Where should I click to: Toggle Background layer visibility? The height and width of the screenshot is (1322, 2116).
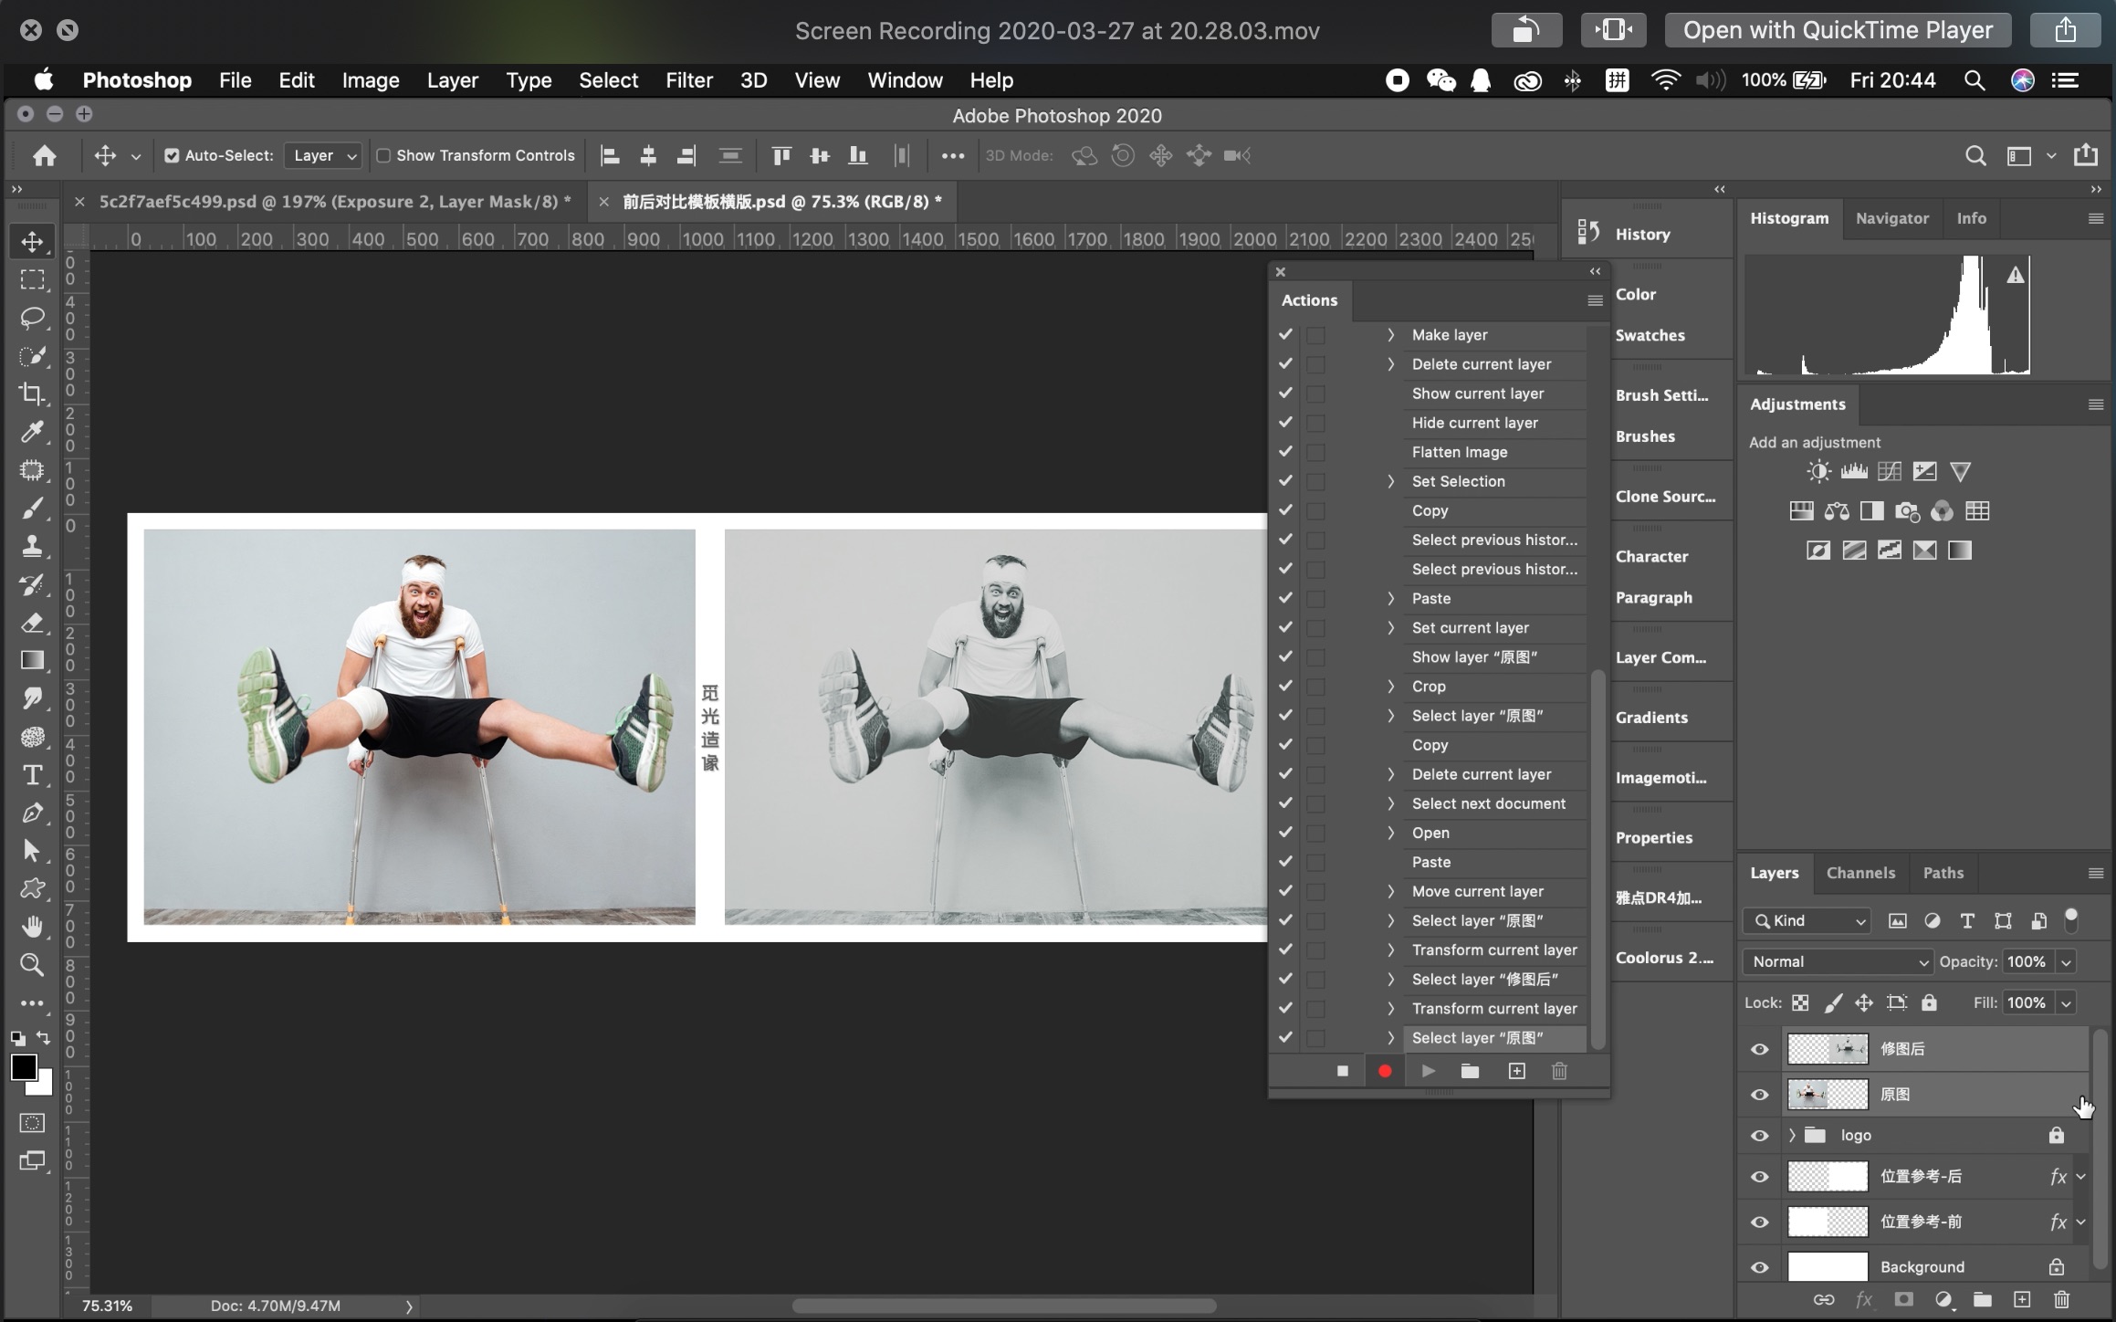click(1759, 1267)
